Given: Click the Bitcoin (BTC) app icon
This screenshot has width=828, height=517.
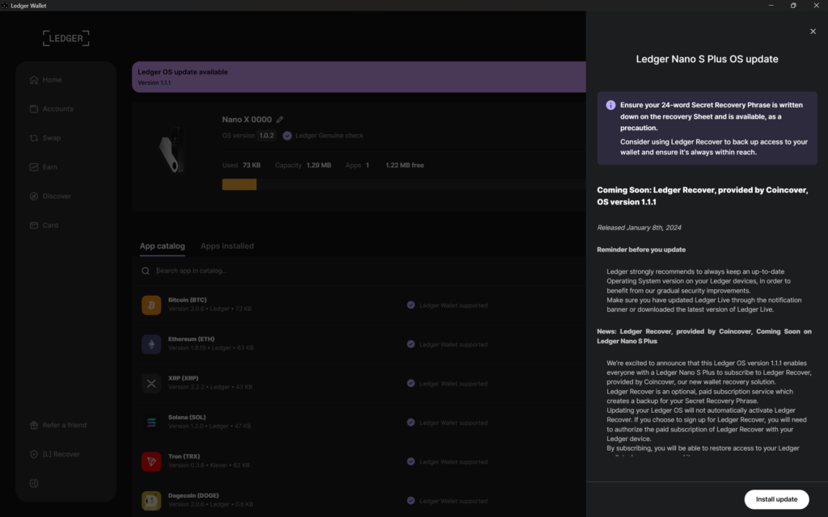Looking at the screenshot, I should pyautogui.click(x=151, y=305).
